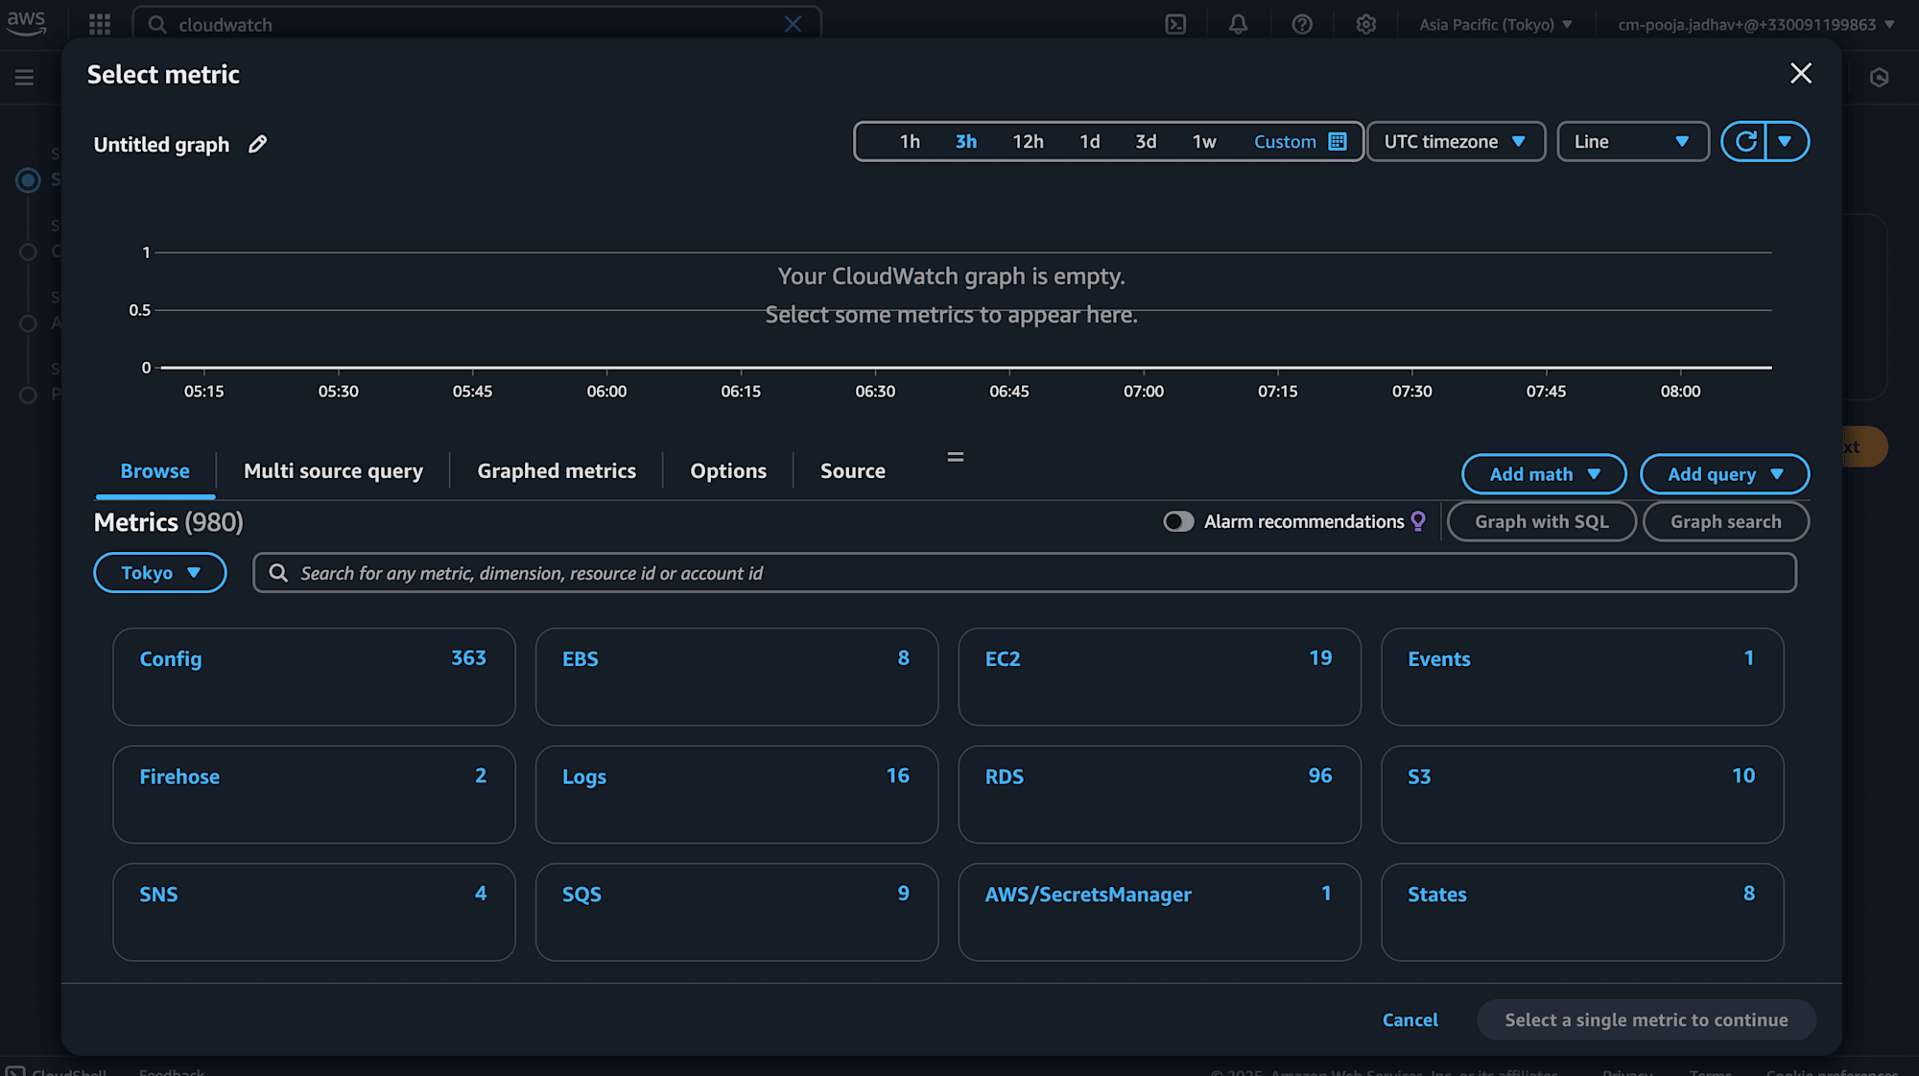Open the Graphed metrics tab

coord(557,471)
